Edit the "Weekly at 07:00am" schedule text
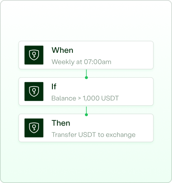 coord(81,62)
